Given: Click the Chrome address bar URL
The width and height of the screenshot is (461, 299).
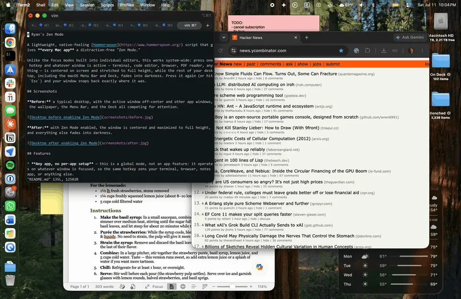Looking at the screenshot, I should (x=263, y=50).
